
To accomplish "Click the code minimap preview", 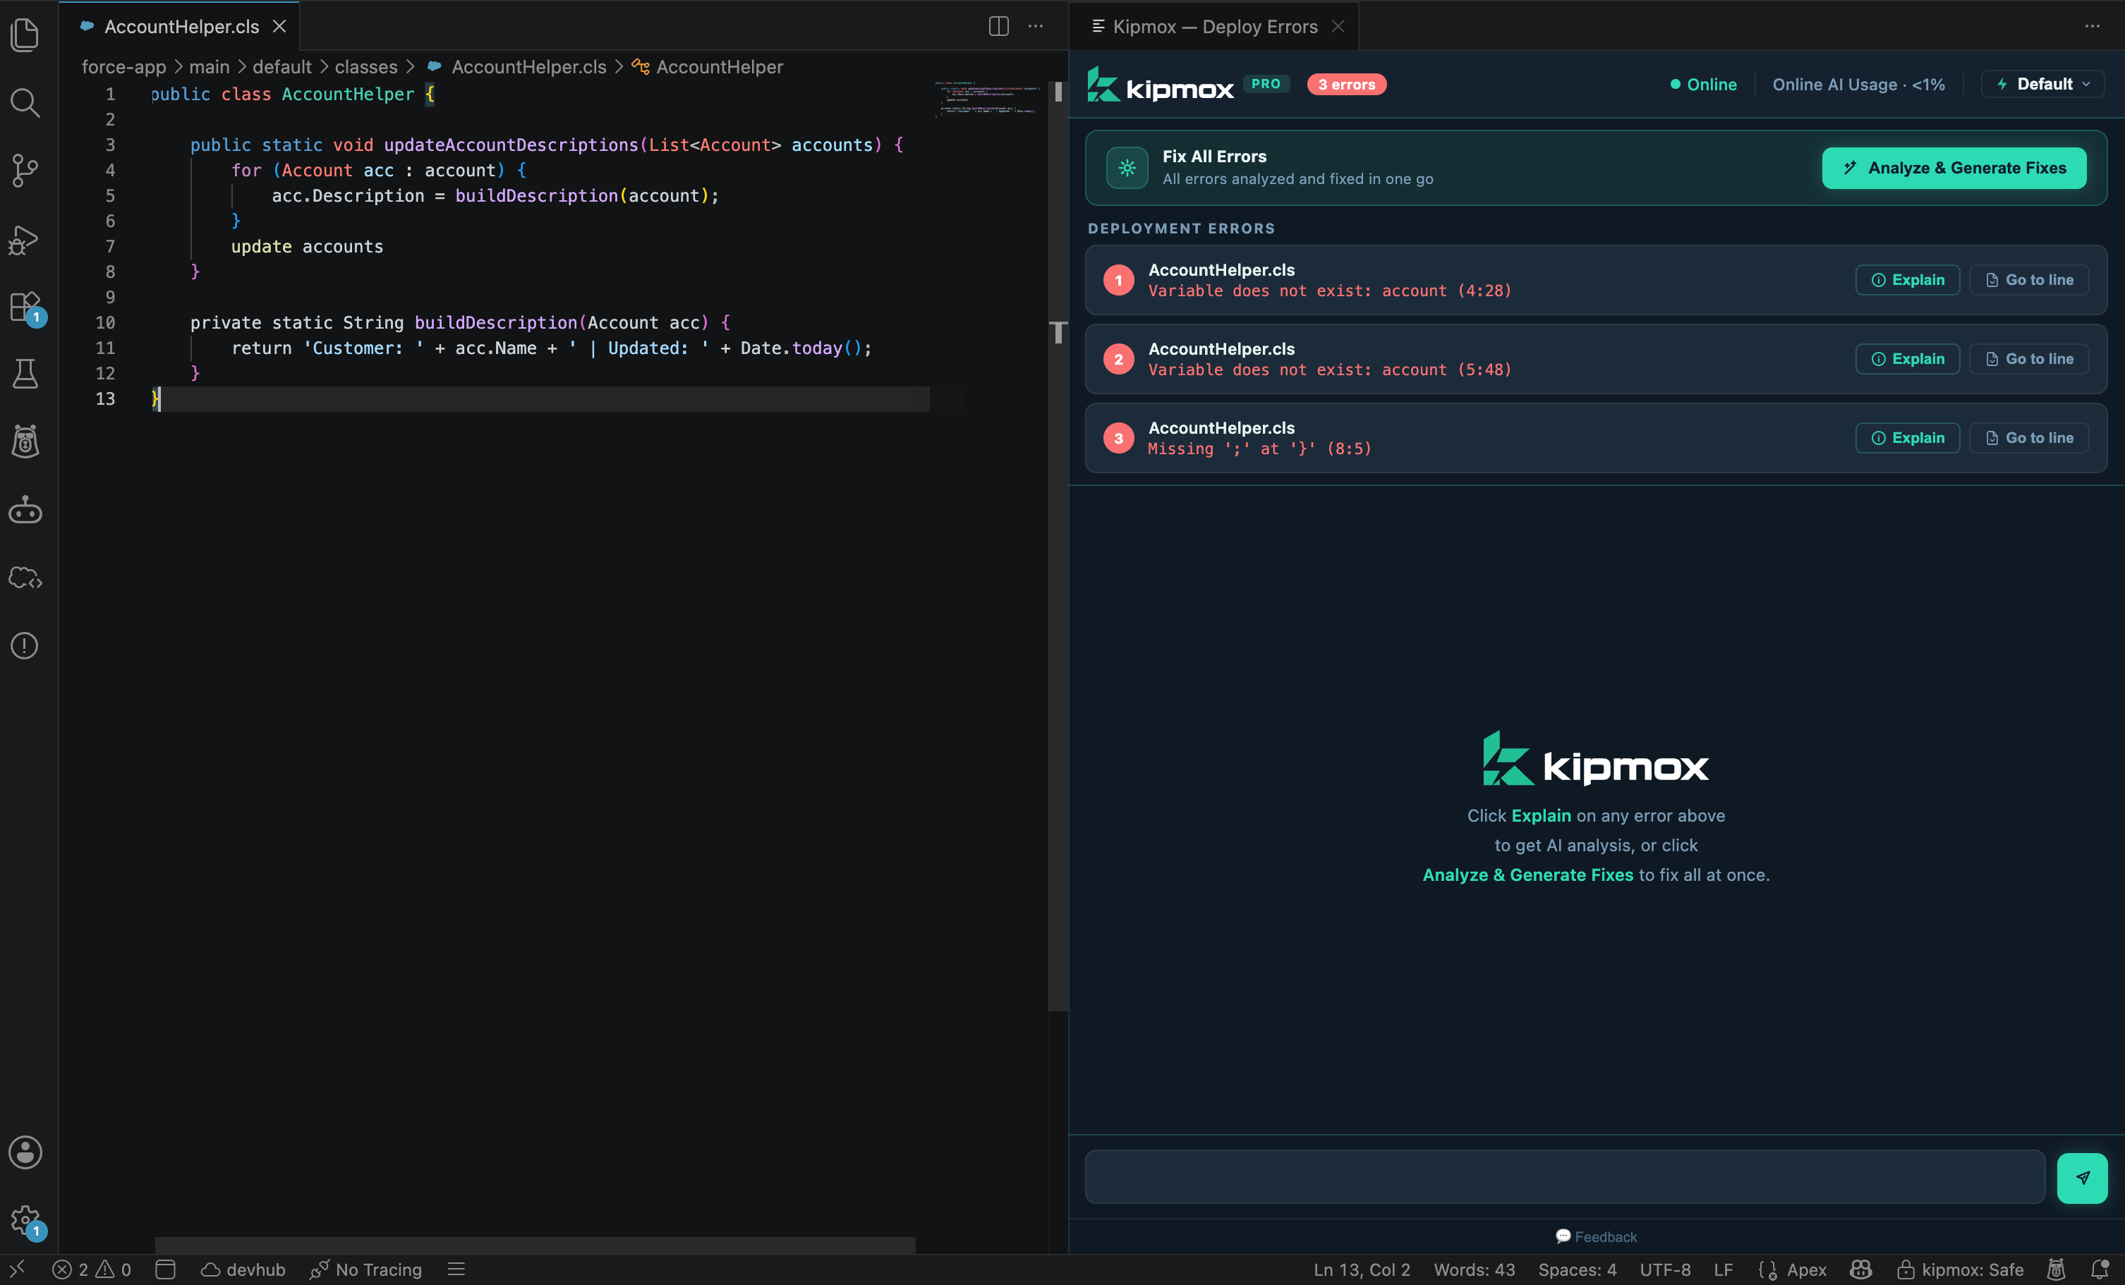I will click(986, 99).
